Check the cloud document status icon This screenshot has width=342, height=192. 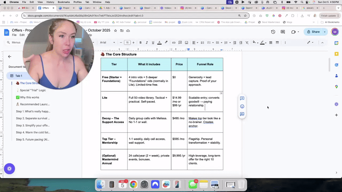click(x=128, y=30)
